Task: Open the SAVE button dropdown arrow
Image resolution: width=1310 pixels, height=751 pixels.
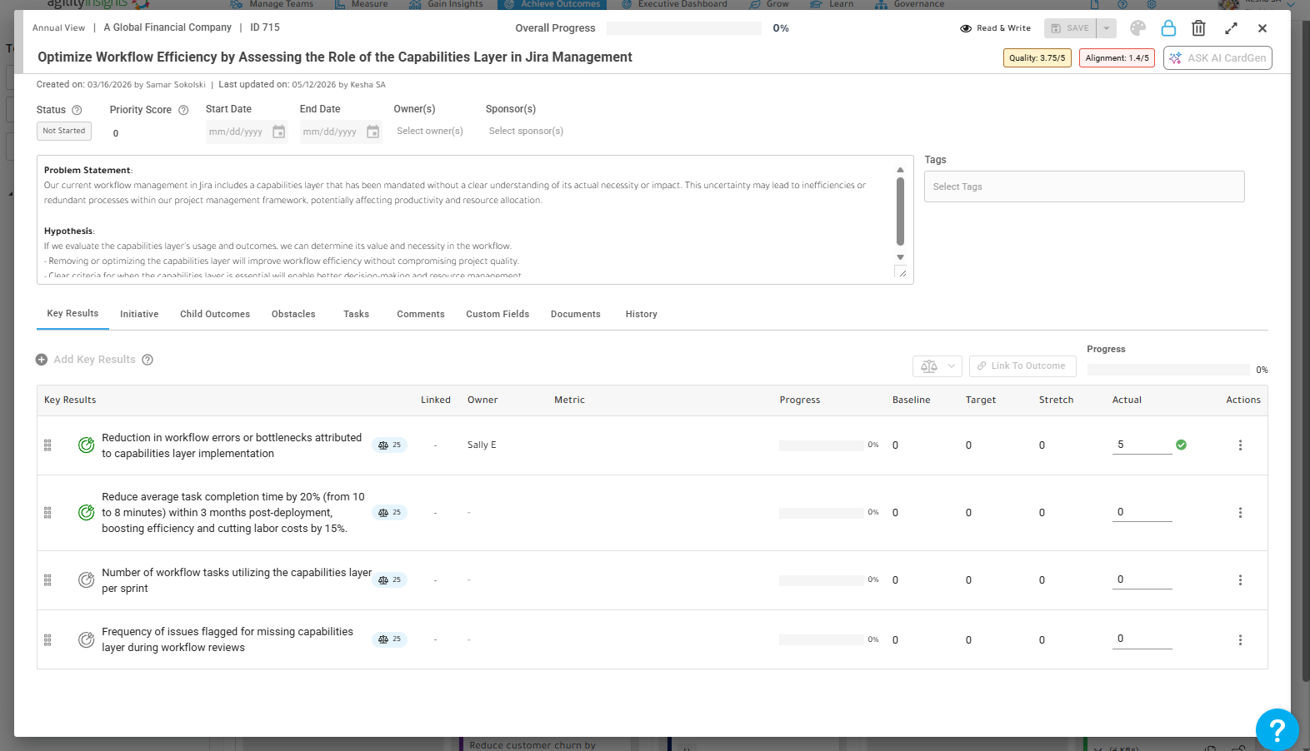Action: pos(1107,28)
